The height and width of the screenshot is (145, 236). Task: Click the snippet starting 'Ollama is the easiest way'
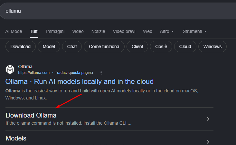[x=102, y=94]
